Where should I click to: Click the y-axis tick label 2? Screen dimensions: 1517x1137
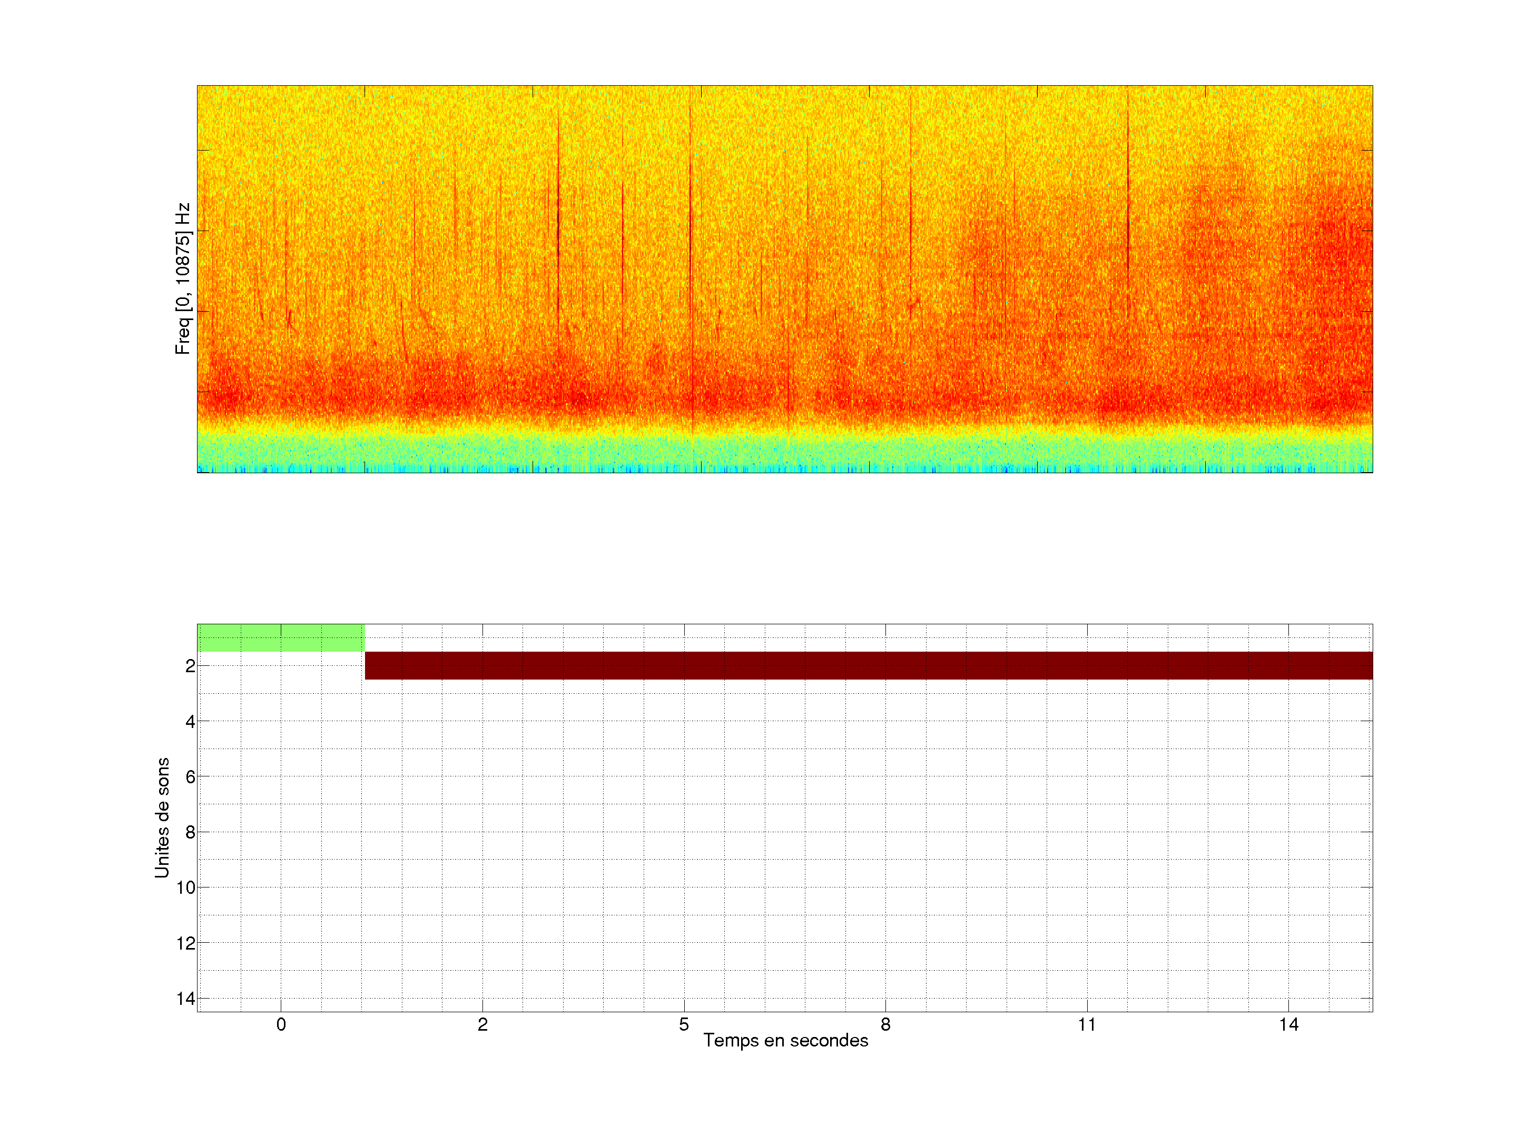point(190,665)
